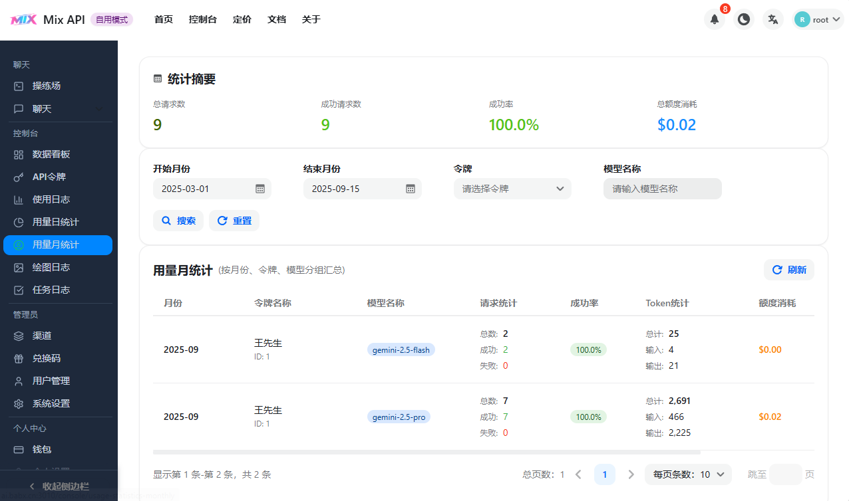This screenshot has width=849, height=501.
Task: Click the table's horizontal scrollbar
Action: pos(426,452)
